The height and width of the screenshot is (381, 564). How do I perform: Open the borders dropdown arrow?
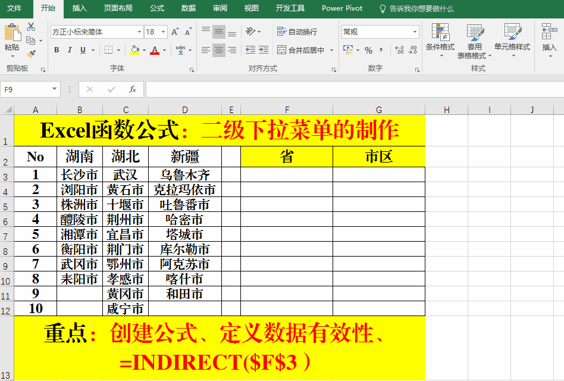tap(118, 51)
